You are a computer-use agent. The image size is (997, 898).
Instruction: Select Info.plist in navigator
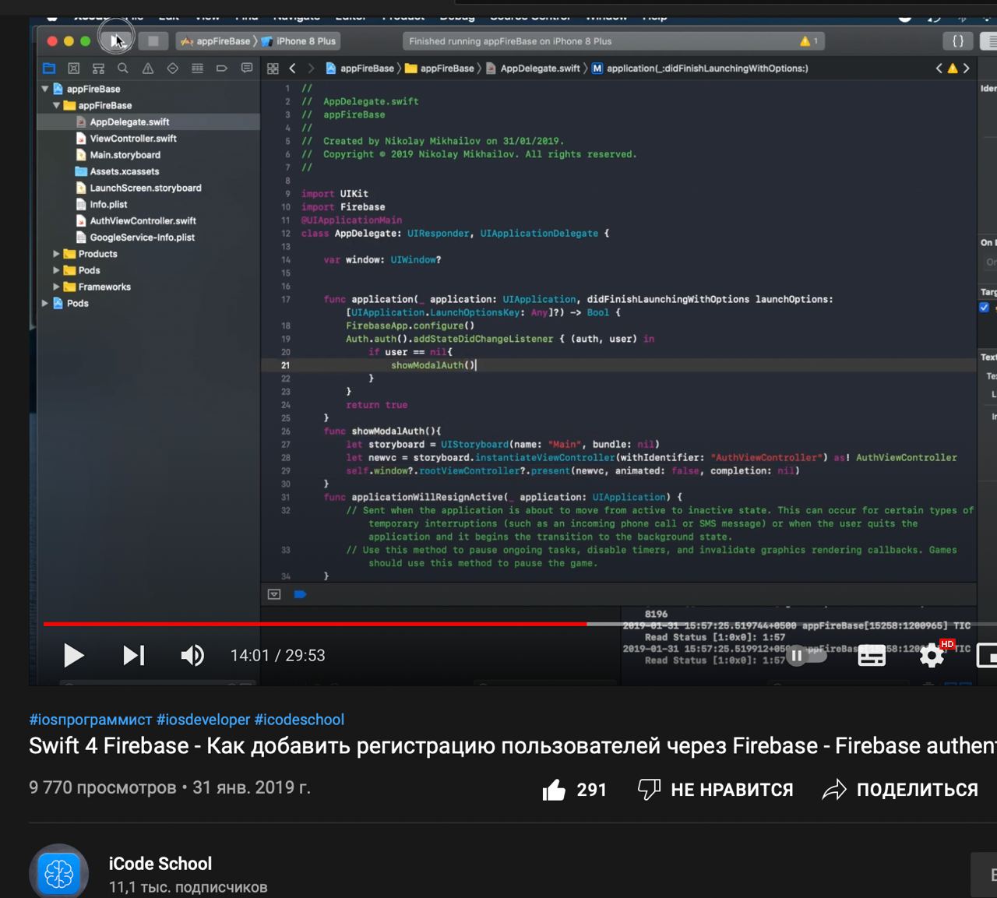[149, 204]
